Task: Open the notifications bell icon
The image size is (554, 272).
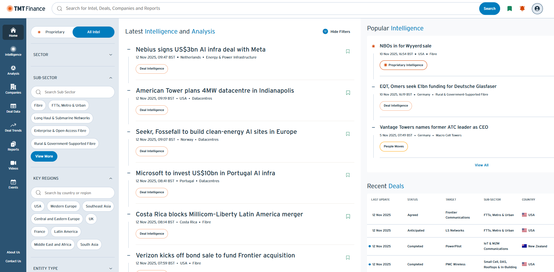Action: coord(522,9)
